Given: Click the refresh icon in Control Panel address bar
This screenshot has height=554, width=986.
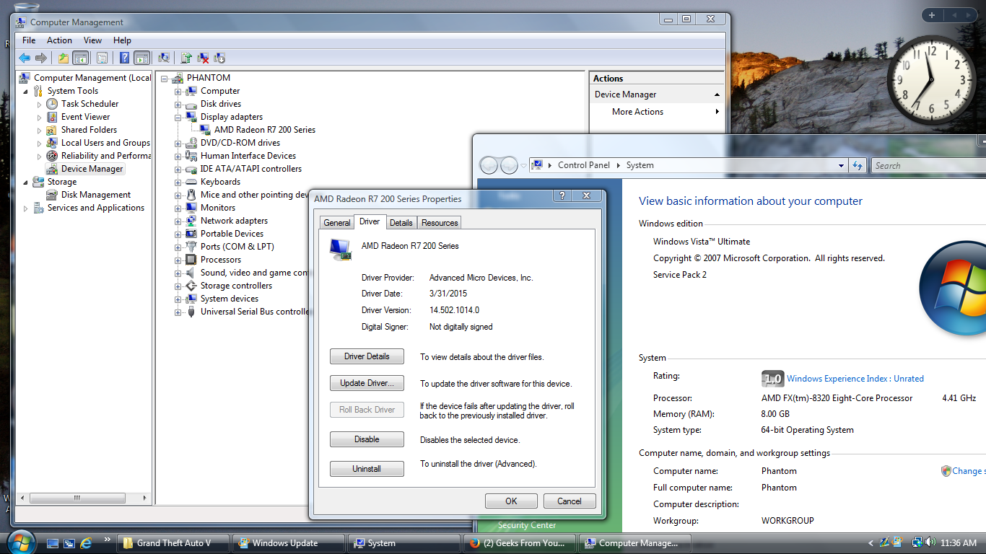Looking at the screenshot, I should [x=858, y=165].
